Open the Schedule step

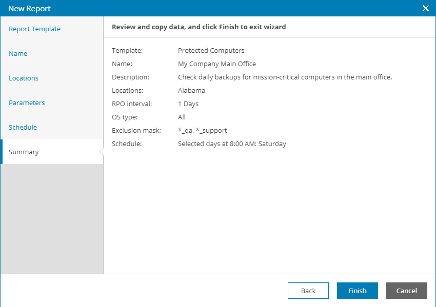(23, 128)
